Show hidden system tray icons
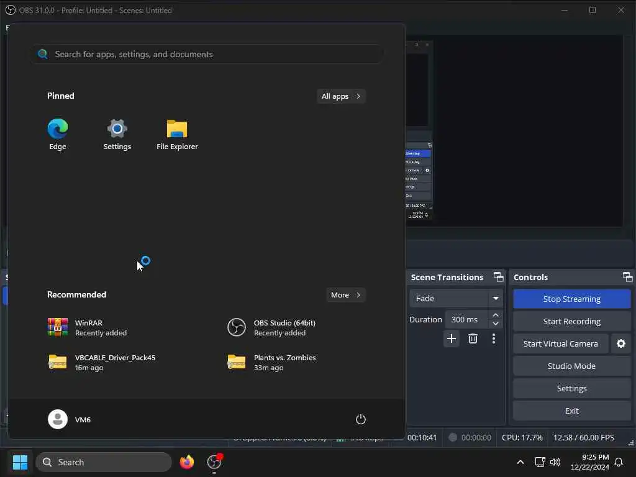This screenshot has height=477, width=636. [x=520, y=462]
